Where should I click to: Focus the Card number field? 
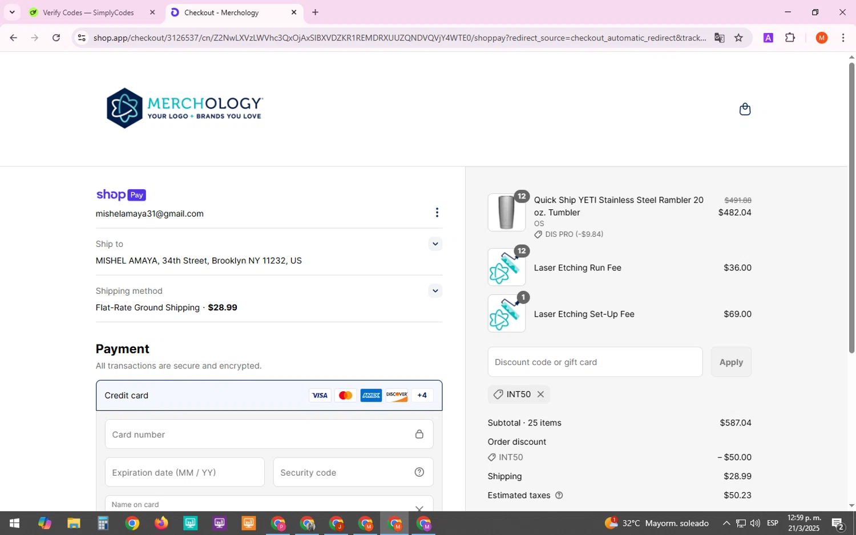click(x=269, y=435)
